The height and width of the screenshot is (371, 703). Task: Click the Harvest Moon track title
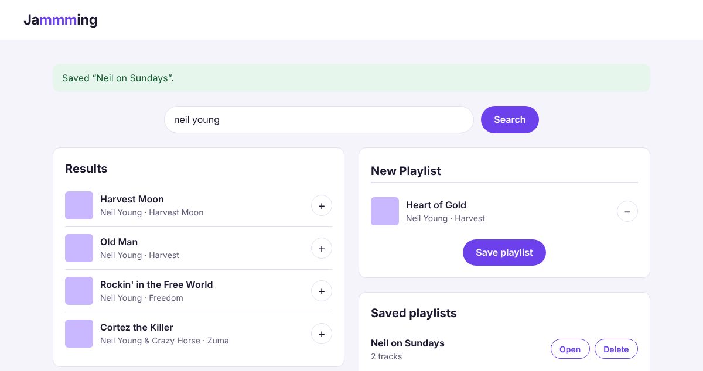click(x=132, y=199)
